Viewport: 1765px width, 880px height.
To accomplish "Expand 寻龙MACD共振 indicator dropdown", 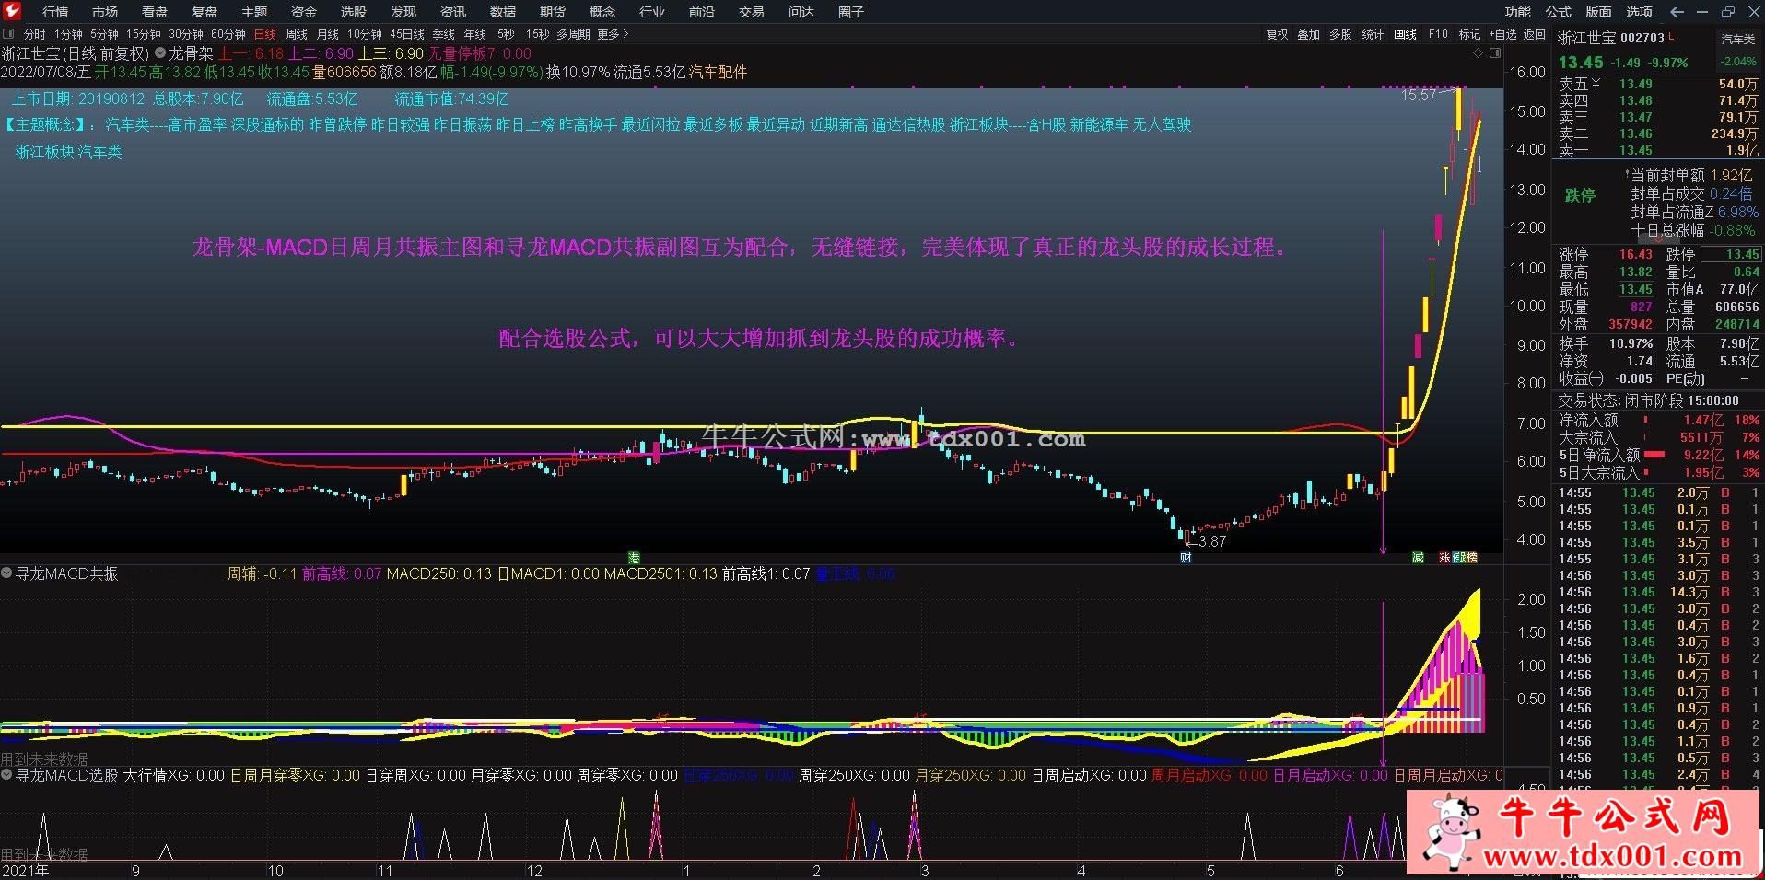I will [6, 573].
